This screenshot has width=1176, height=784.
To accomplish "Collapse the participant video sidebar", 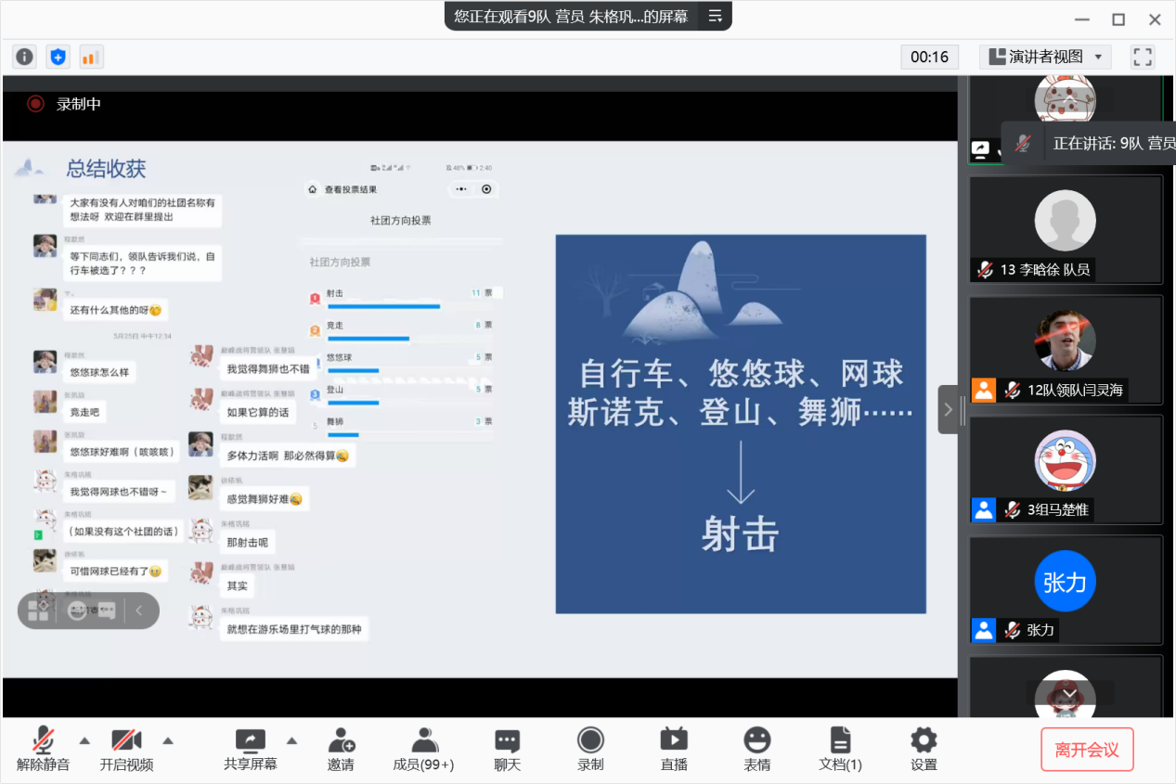I will click(x=949, y=409).
